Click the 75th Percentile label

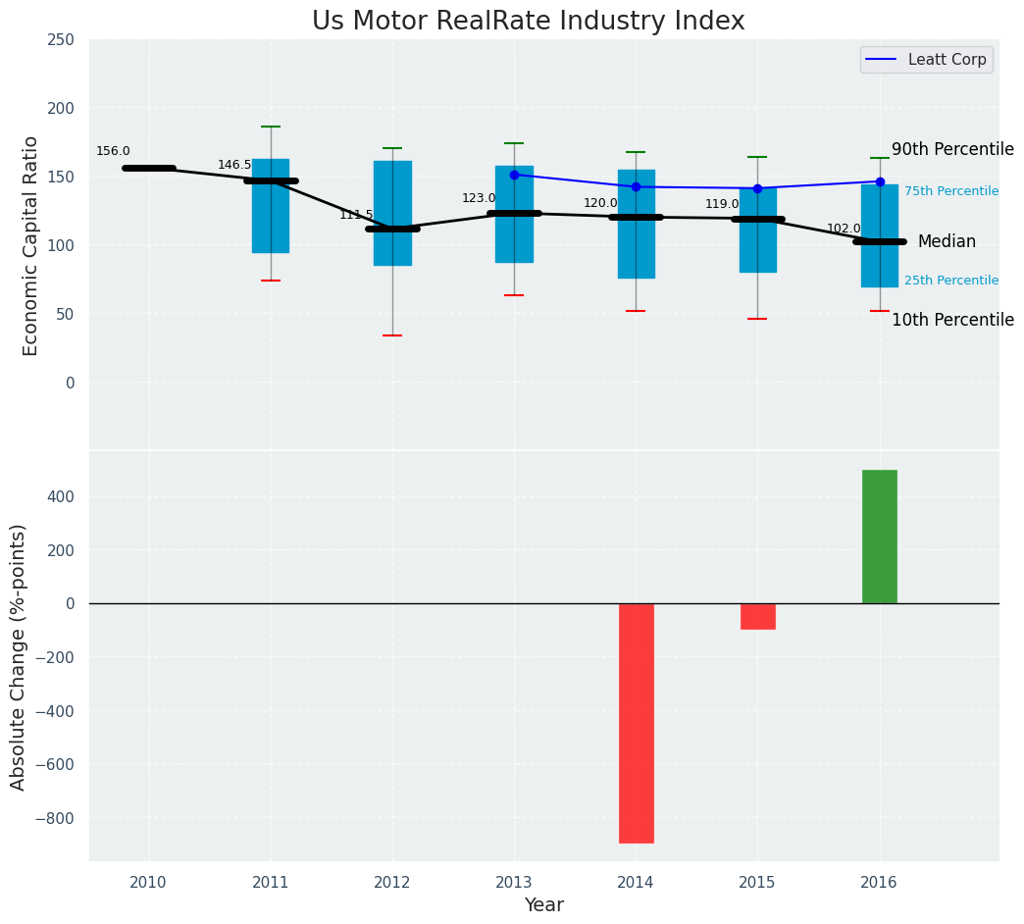[x=950, y=191]
